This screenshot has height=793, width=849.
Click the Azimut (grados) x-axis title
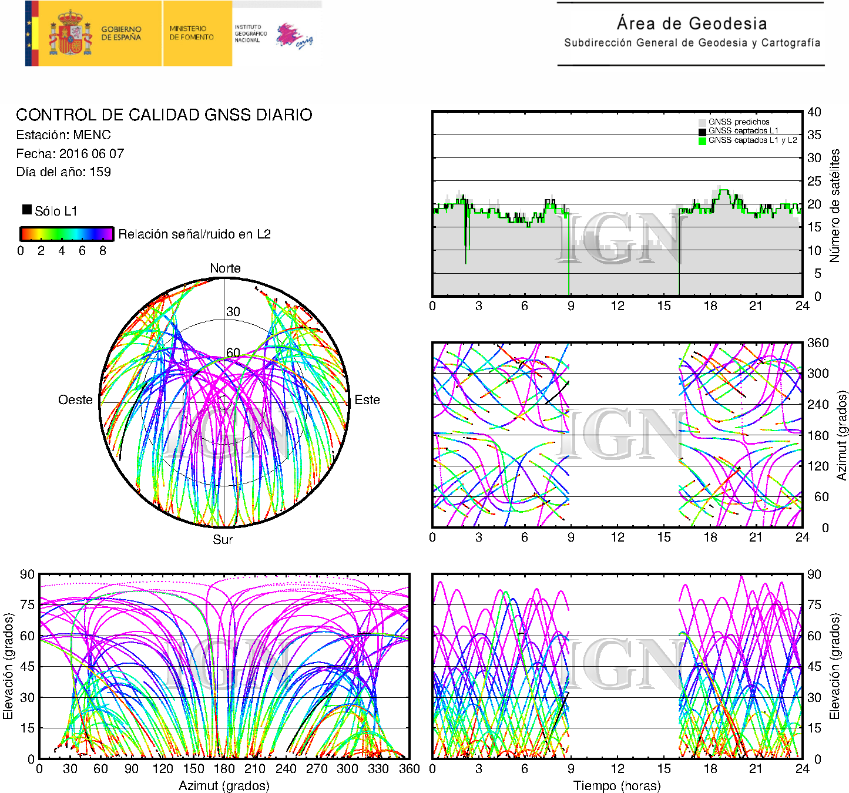point(224,785)
